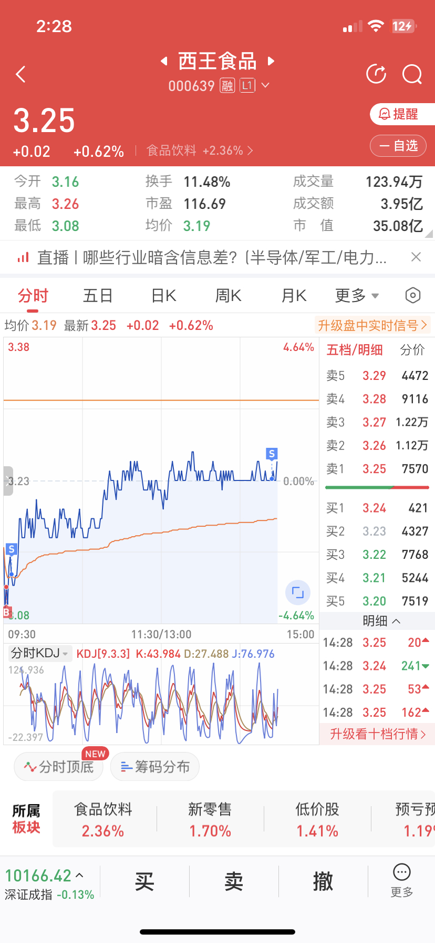Open chart settings hexagon icon
This screenshot has width=435, height=943.
pyautogui.click(x=413, y=296)
